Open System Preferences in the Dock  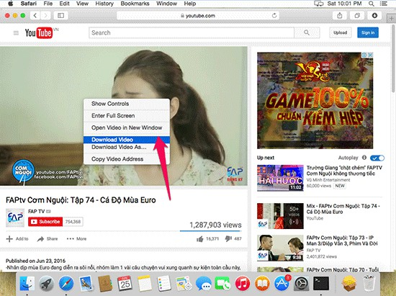(x=301, y=283)
